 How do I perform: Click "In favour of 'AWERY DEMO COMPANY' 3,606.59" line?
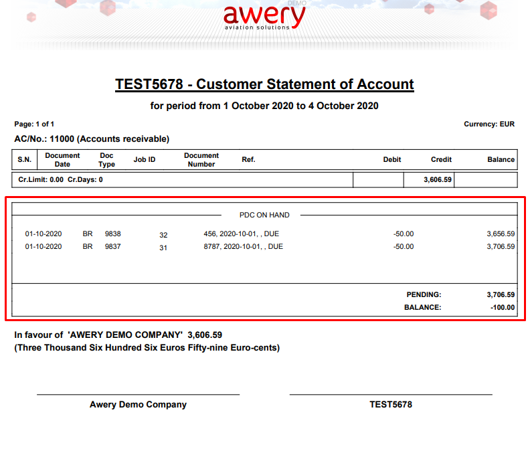tap(118, 335)
